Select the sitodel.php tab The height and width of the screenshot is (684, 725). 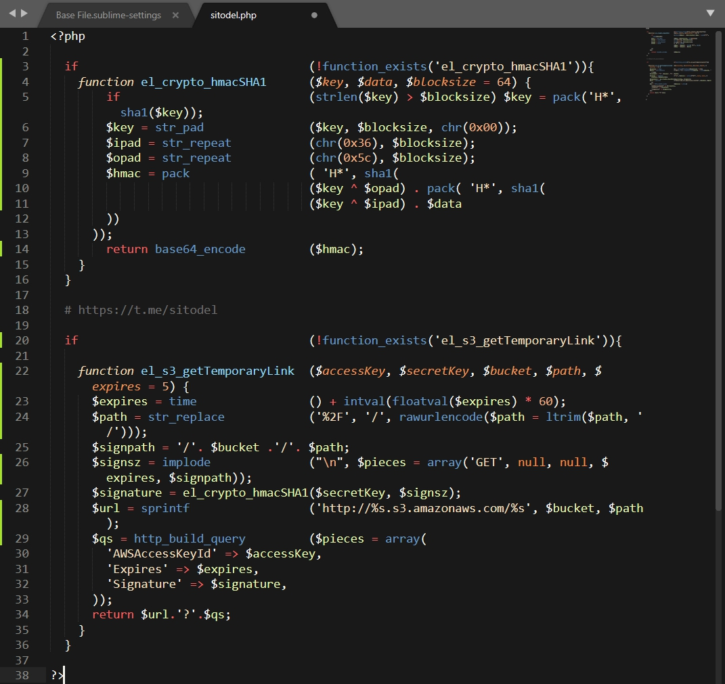point(234,15)
